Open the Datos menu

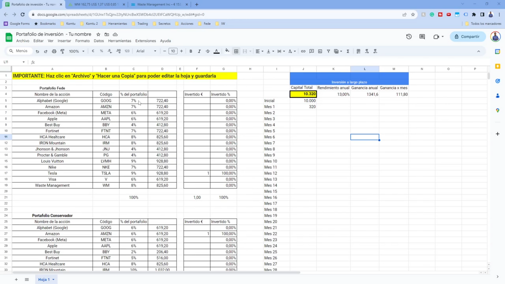pos(99,41)
